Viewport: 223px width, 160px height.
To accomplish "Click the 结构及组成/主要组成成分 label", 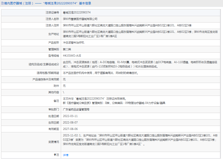I will (44, 64).
